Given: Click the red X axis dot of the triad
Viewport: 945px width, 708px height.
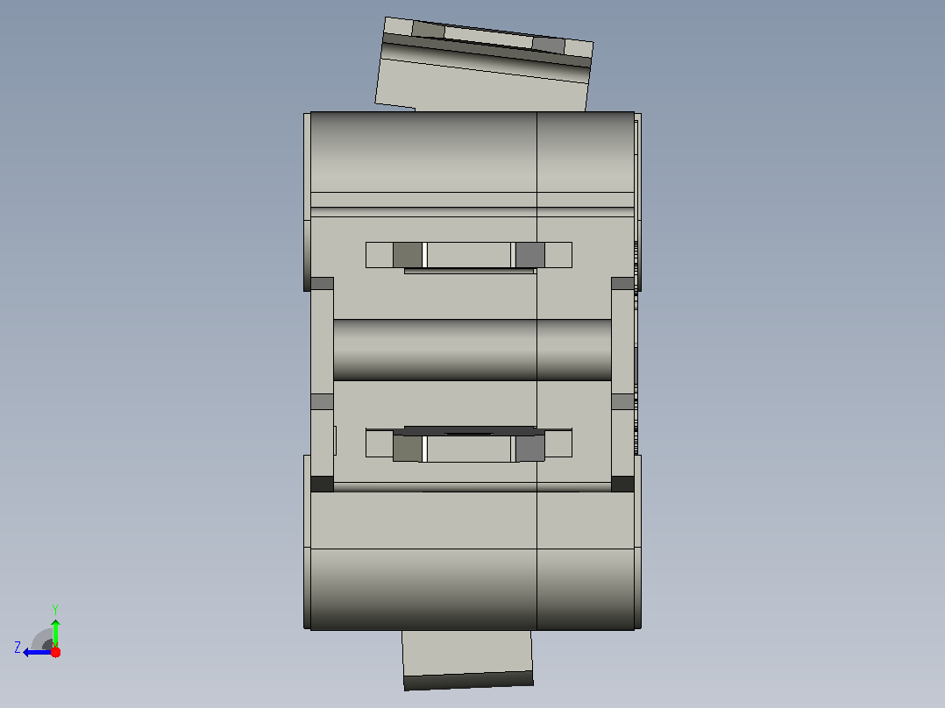Looking at the screenshot, I should coord(55,652).
